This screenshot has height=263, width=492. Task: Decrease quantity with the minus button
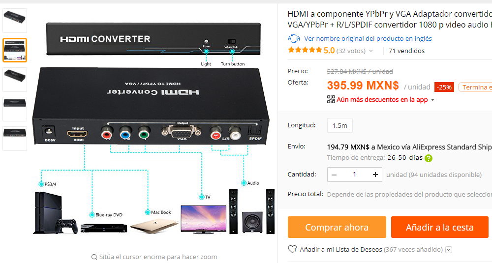[x=334, y=175]
